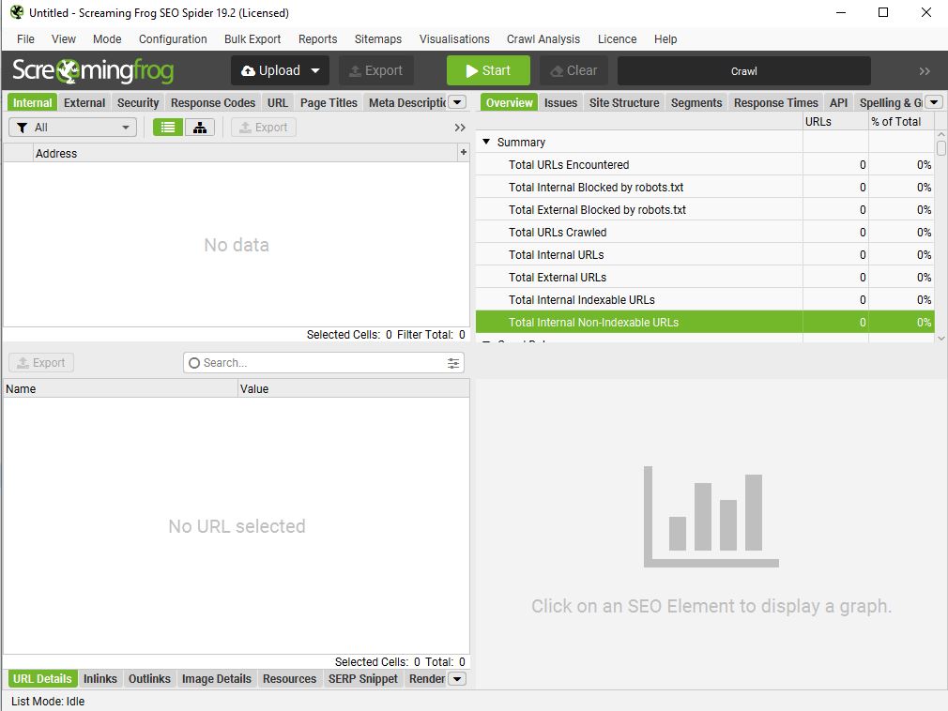Expand toolbar chevron next to Crawl bar
Viewport: 948px width, 711px height.
click(924, 71)
